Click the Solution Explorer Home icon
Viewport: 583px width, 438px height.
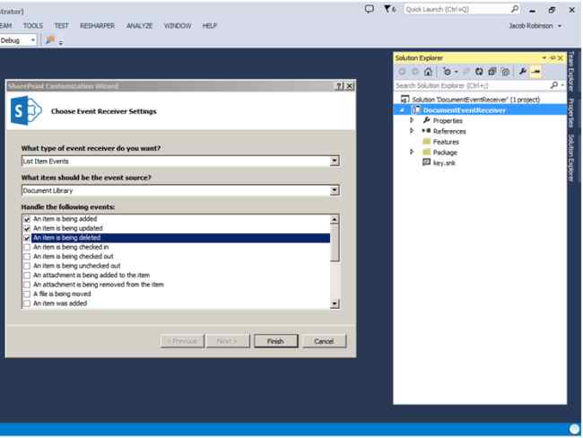coord(428,72)
